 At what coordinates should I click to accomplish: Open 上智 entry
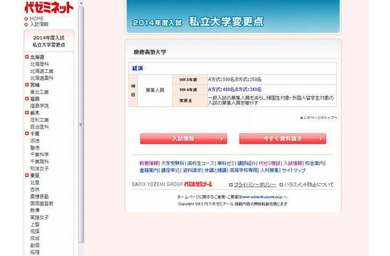tap(35, 225)
